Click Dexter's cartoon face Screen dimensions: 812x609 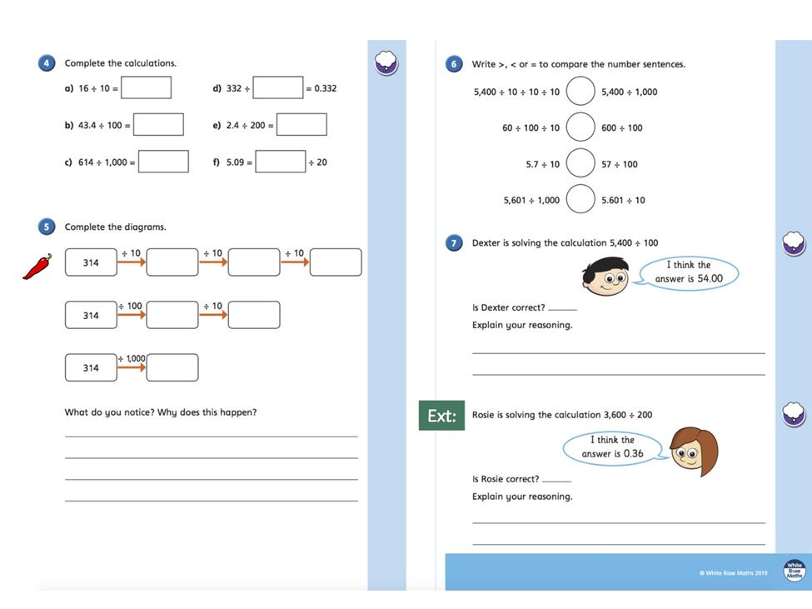[x=605, y=277]
